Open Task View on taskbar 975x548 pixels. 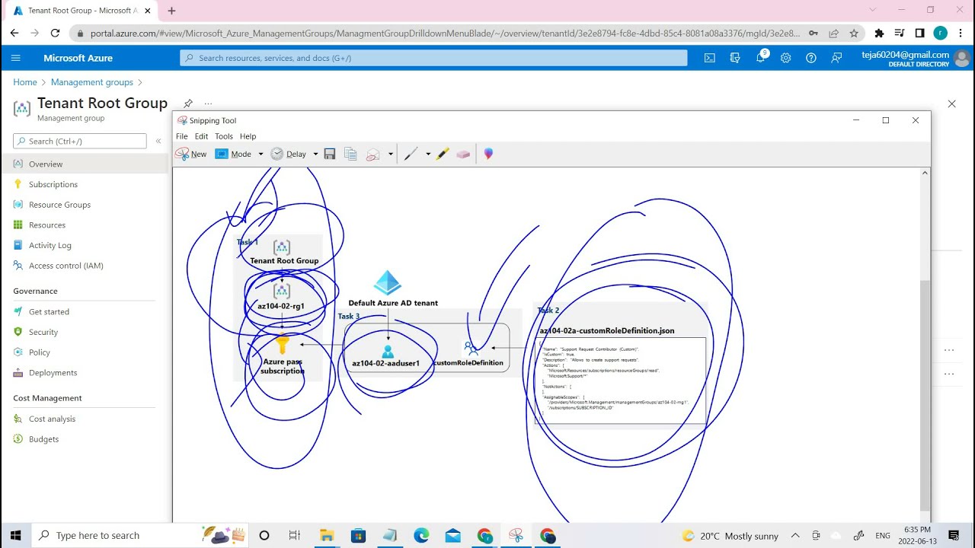pos(295,535)
